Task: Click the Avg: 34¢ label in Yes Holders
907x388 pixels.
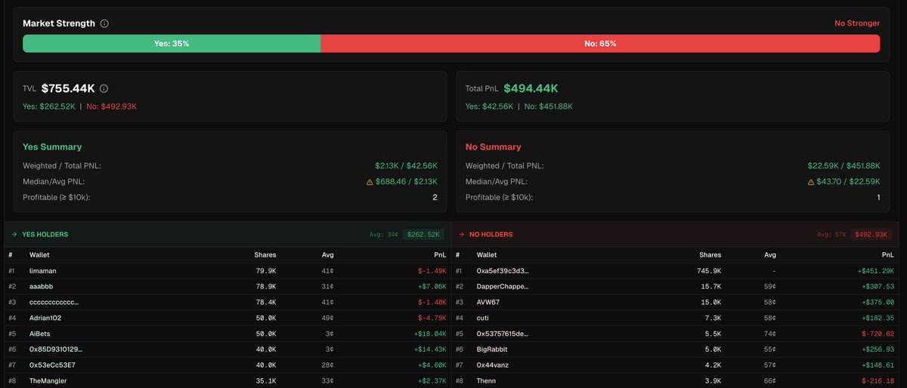Action: coord(384,235)
